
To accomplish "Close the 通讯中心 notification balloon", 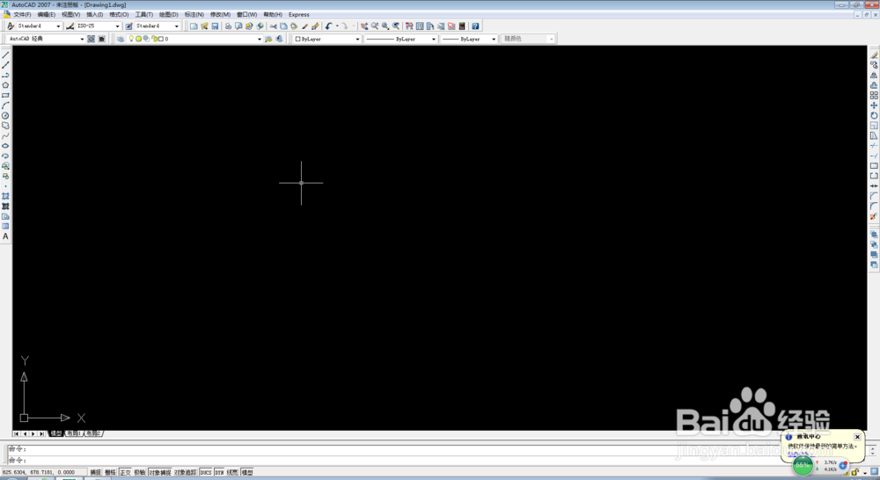I will (x=857, y=437).
